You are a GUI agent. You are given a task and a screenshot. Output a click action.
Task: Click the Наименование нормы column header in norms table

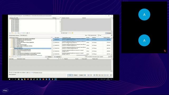point(67,37)
